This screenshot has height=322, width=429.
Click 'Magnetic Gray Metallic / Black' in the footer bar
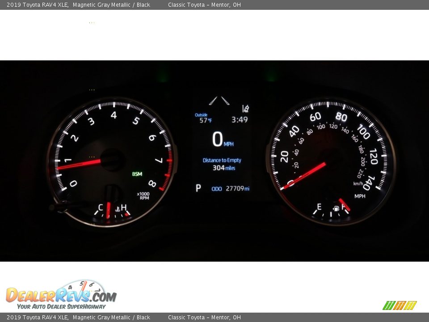(111, 318)
